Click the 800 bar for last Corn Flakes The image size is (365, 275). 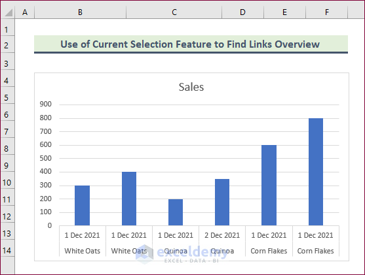(316, 172)
